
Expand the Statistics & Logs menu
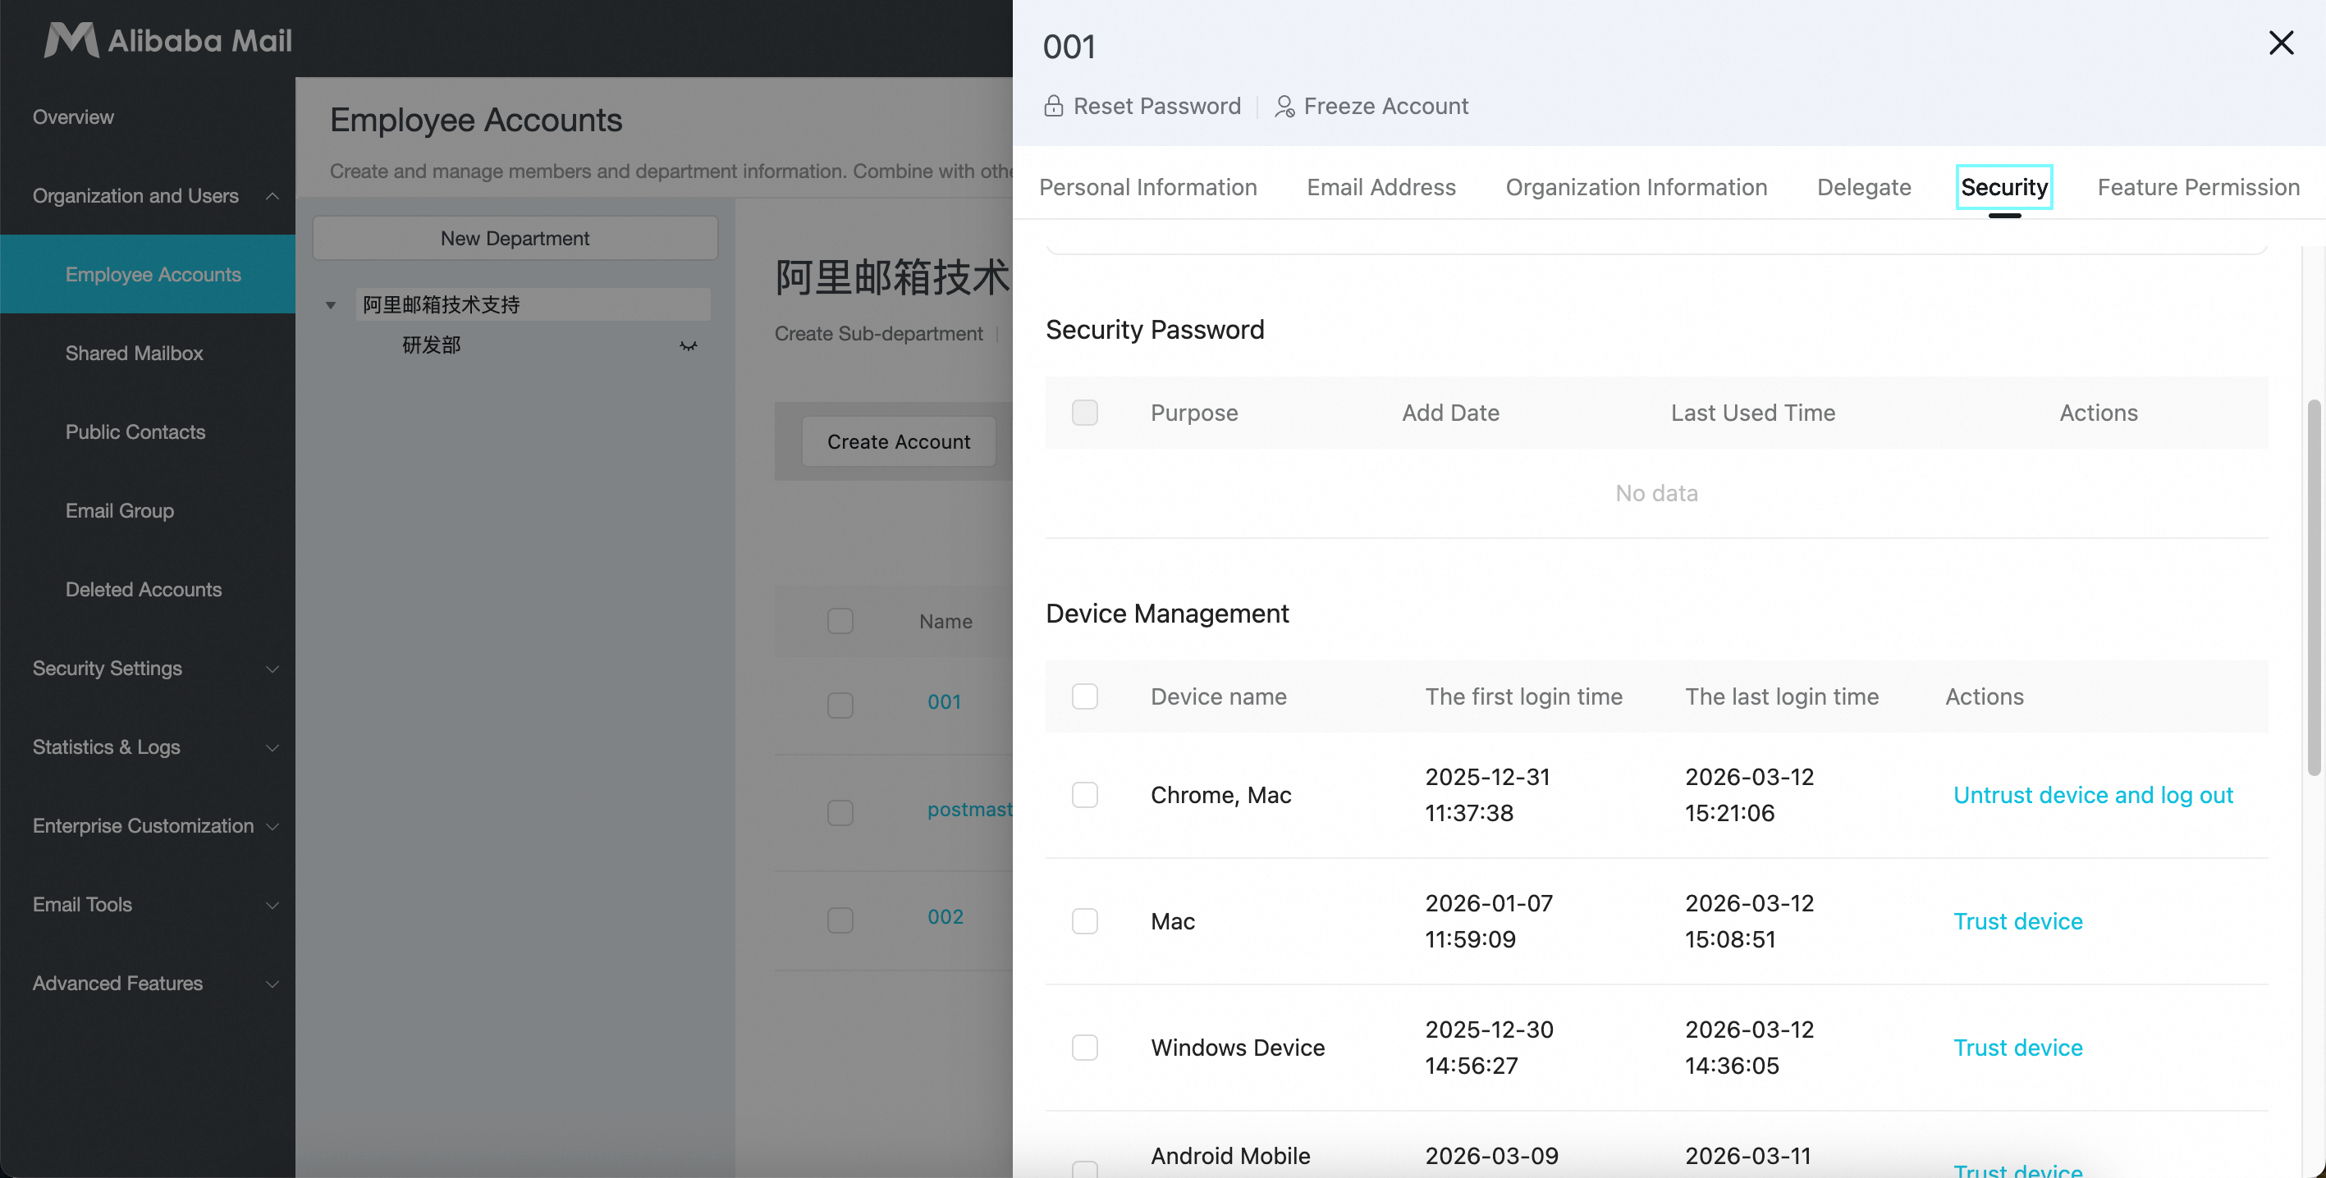272,747
